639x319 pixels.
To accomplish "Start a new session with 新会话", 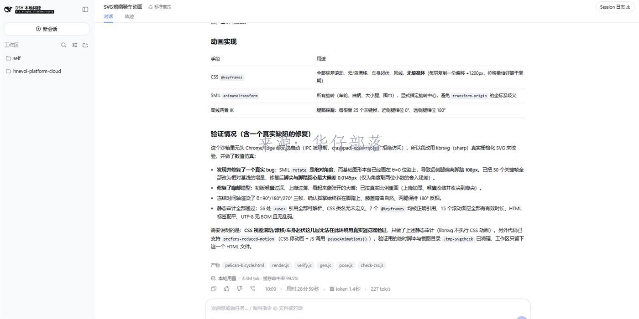I will coord(47,29).
